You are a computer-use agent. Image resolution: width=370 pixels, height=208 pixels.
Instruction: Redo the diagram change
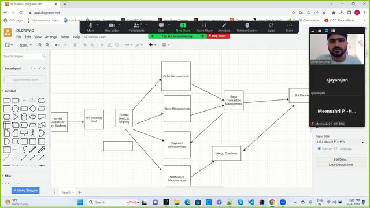(65, 45)
